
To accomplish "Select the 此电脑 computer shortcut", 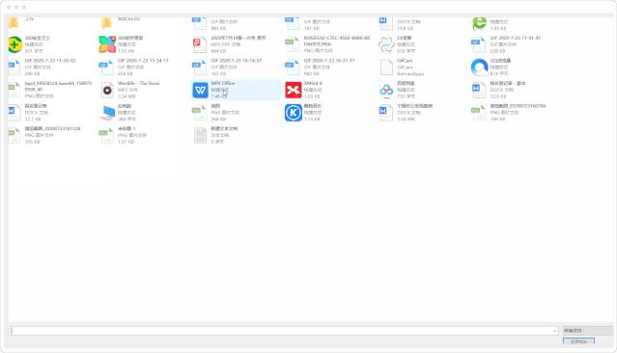I will 107,113.
